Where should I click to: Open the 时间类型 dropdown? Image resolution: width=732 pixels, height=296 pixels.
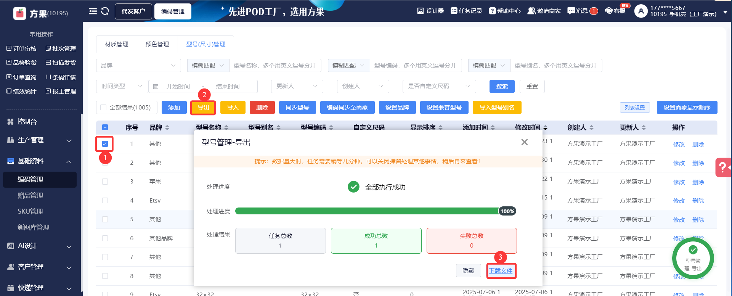(x=122, y=87)
